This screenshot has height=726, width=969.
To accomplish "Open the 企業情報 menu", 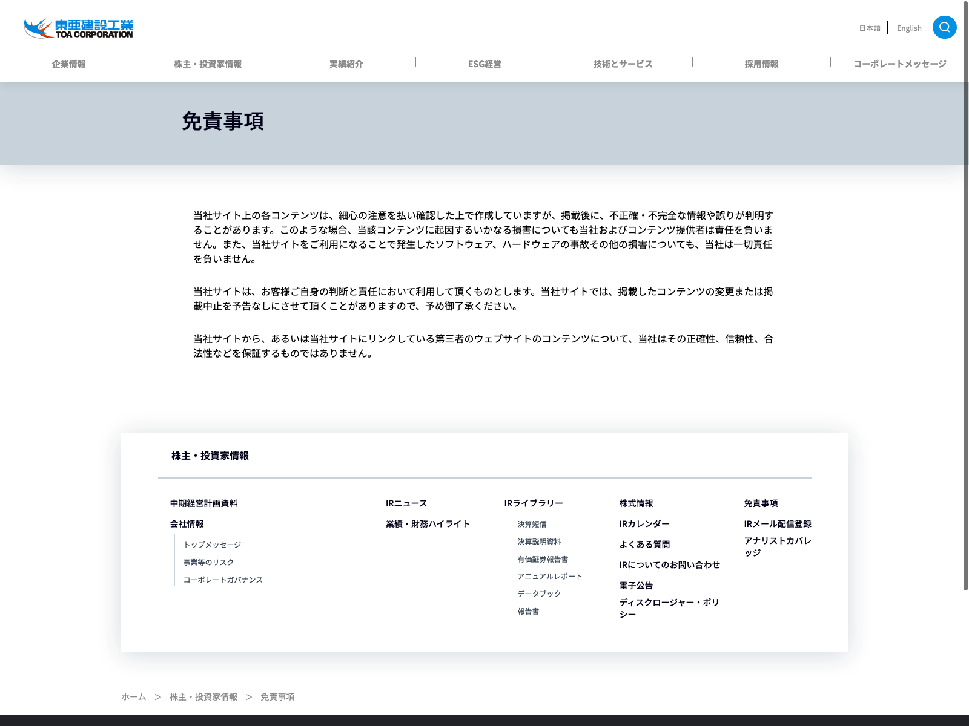I will click(69, 64).
